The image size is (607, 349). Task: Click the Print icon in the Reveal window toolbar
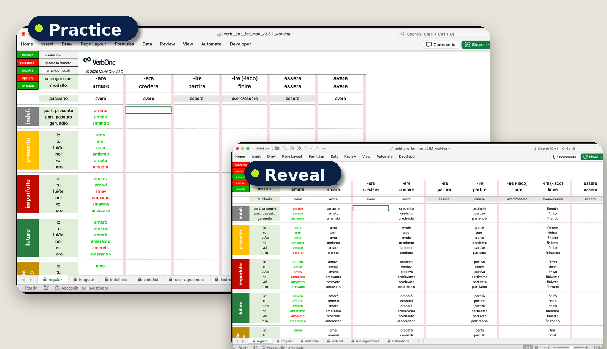299,148
